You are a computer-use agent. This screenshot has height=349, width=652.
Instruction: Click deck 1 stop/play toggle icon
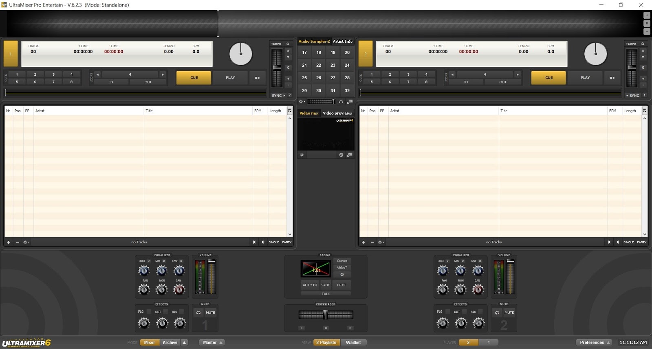[x=258, y=78]
